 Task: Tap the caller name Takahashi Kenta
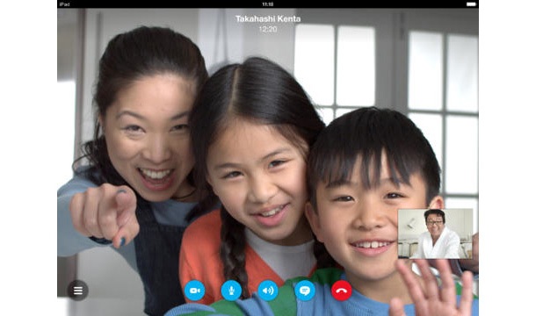tap(268, 18)
